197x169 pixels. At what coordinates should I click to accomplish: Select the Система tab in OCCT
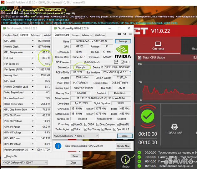tap(158, 45)
